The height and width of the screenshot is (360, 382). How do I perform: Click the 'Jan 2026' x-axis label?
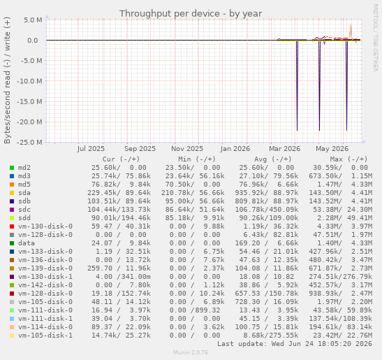coord(235,148)
